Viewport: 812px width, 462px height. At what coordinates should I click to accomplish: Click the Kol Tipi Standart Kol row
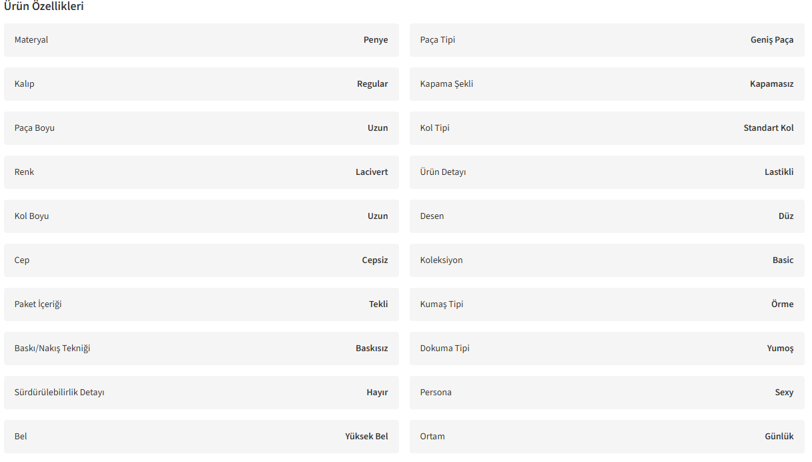(607, 128)
